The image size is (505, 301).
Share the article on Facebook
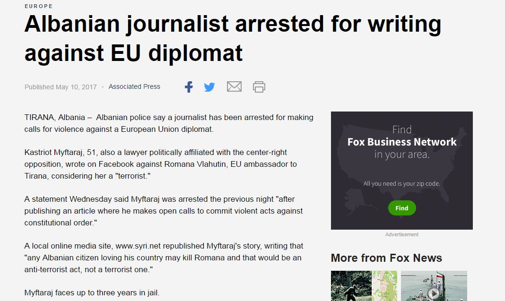tap(189, 87)
